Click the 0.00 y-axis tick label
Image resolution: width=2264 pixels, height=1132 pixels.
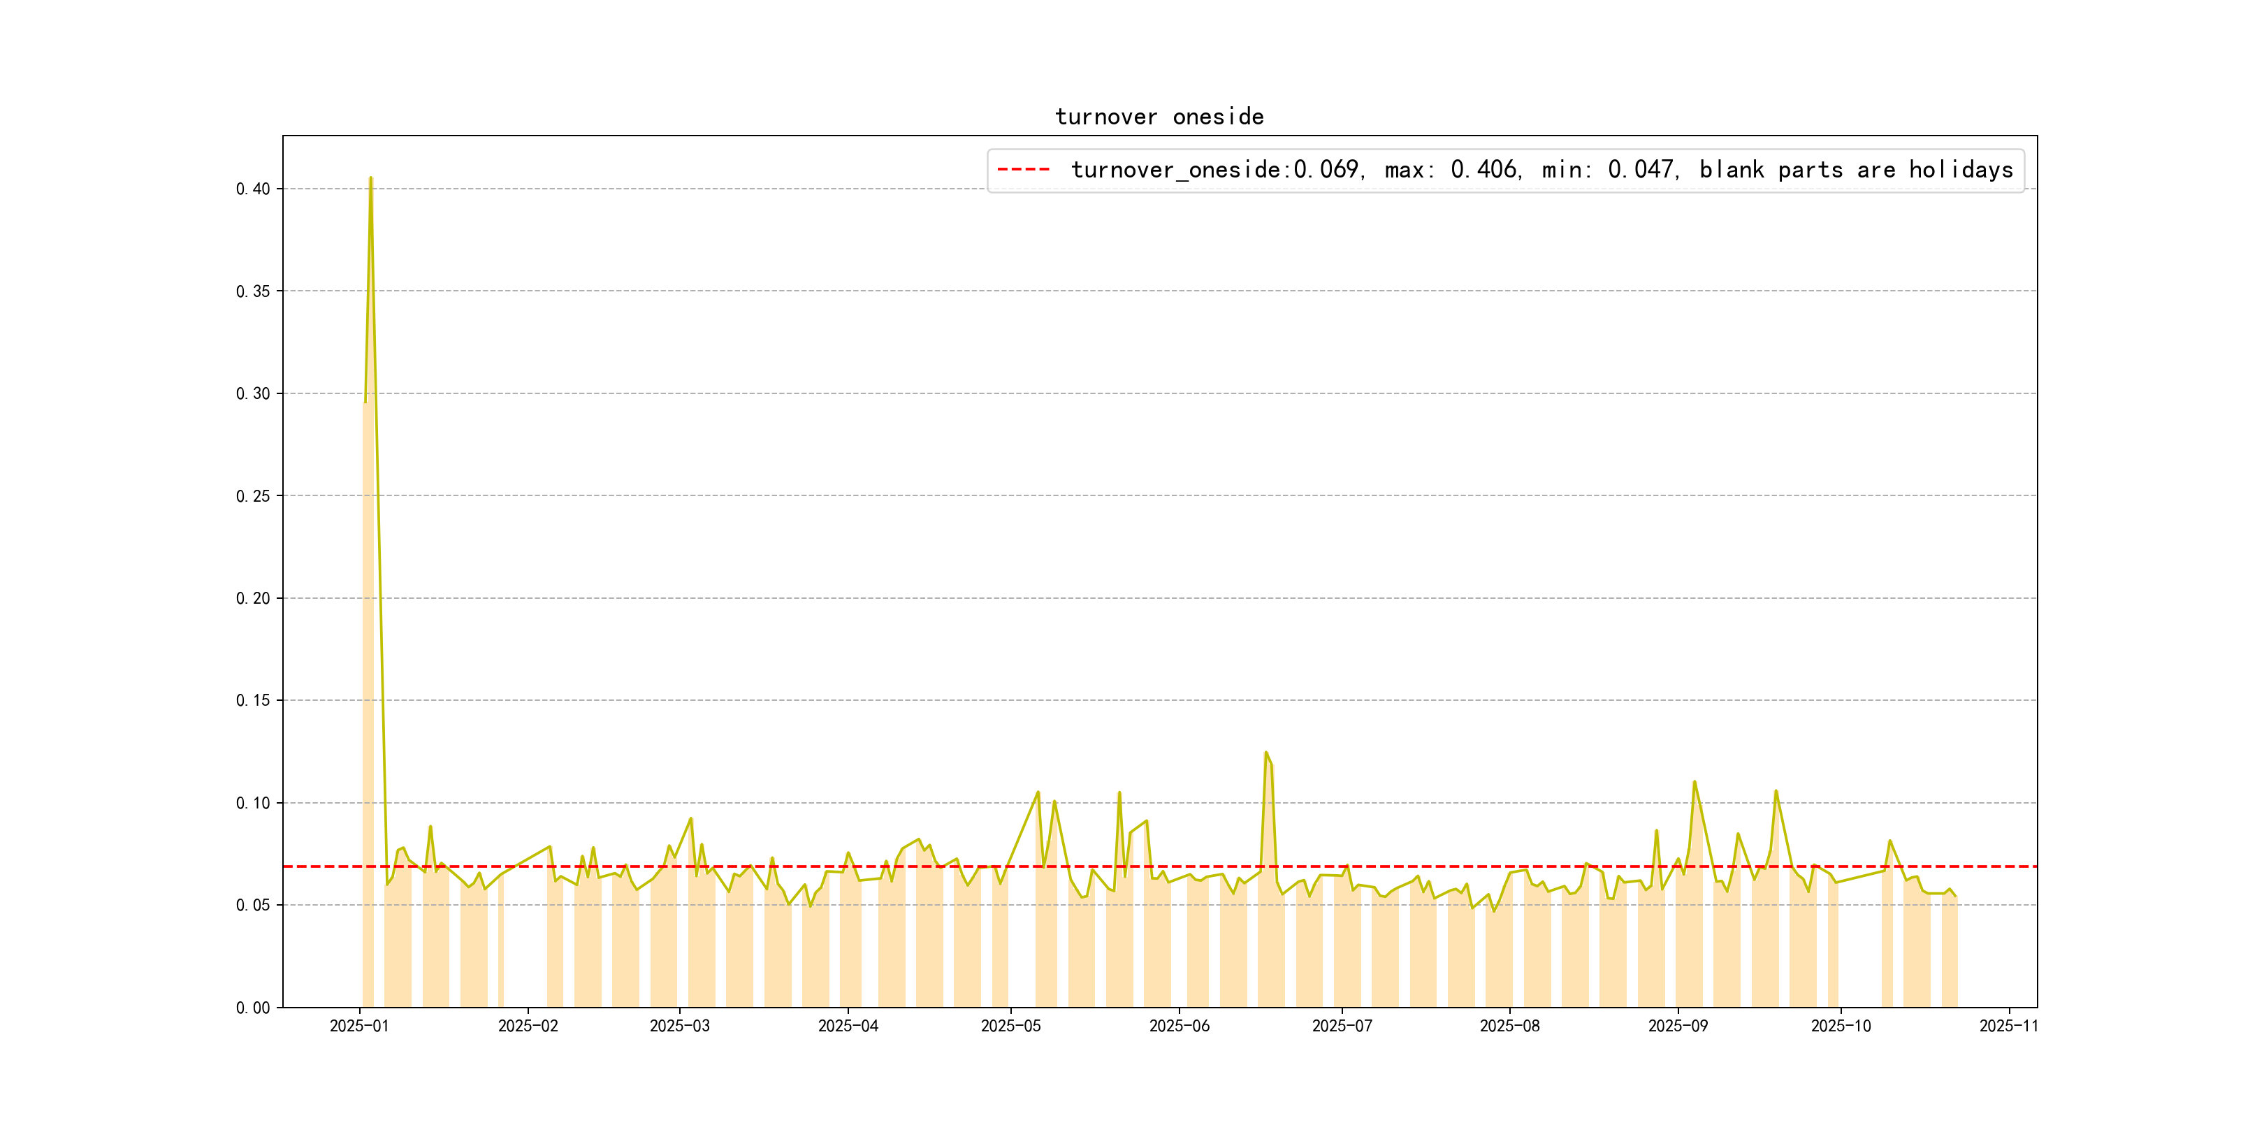click(252, 1007)
